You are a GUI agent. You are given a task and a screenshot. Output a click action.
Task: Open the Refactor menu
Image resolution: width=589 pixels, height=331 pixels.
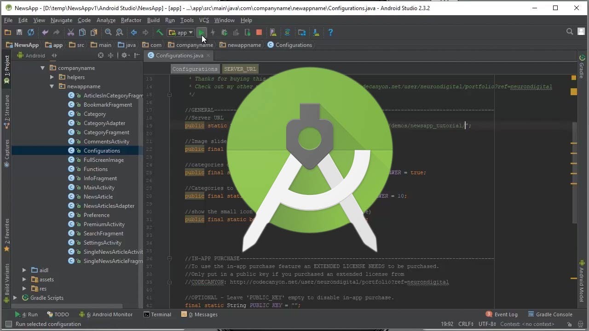131,20
